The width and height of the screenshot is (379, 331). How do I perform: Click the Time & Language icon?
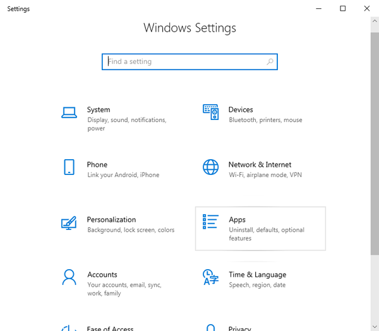tap(211, 277)
